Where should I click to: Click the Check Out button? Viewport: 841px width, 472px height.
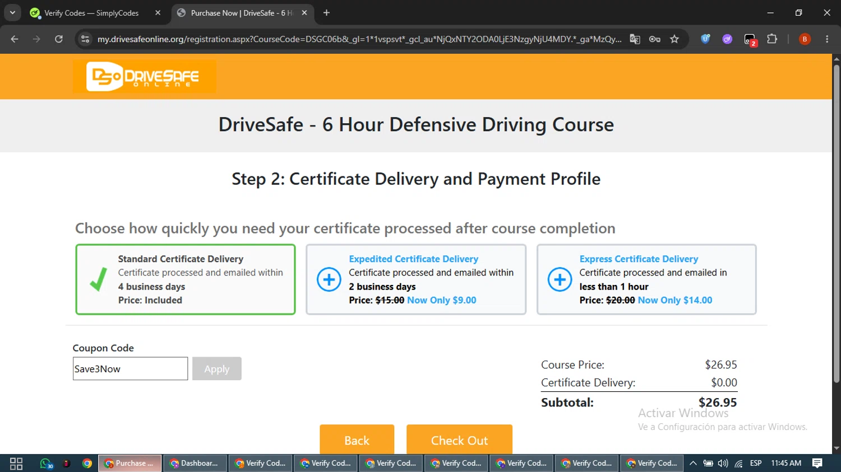click(459, 440)
